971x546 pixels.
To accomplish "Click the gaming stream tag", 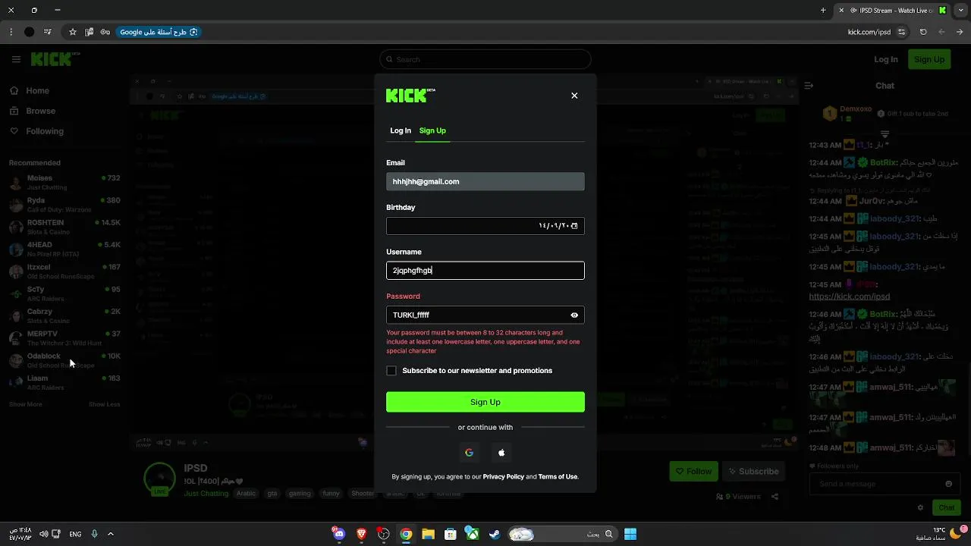I will pyautogui.click(x=300, y=494).
